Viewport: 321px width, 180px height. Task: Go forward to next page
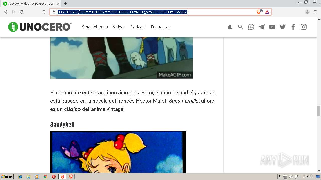[x=14, y=12]
